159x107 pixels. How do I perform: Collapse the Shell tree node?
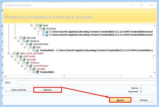coord(32,25)
